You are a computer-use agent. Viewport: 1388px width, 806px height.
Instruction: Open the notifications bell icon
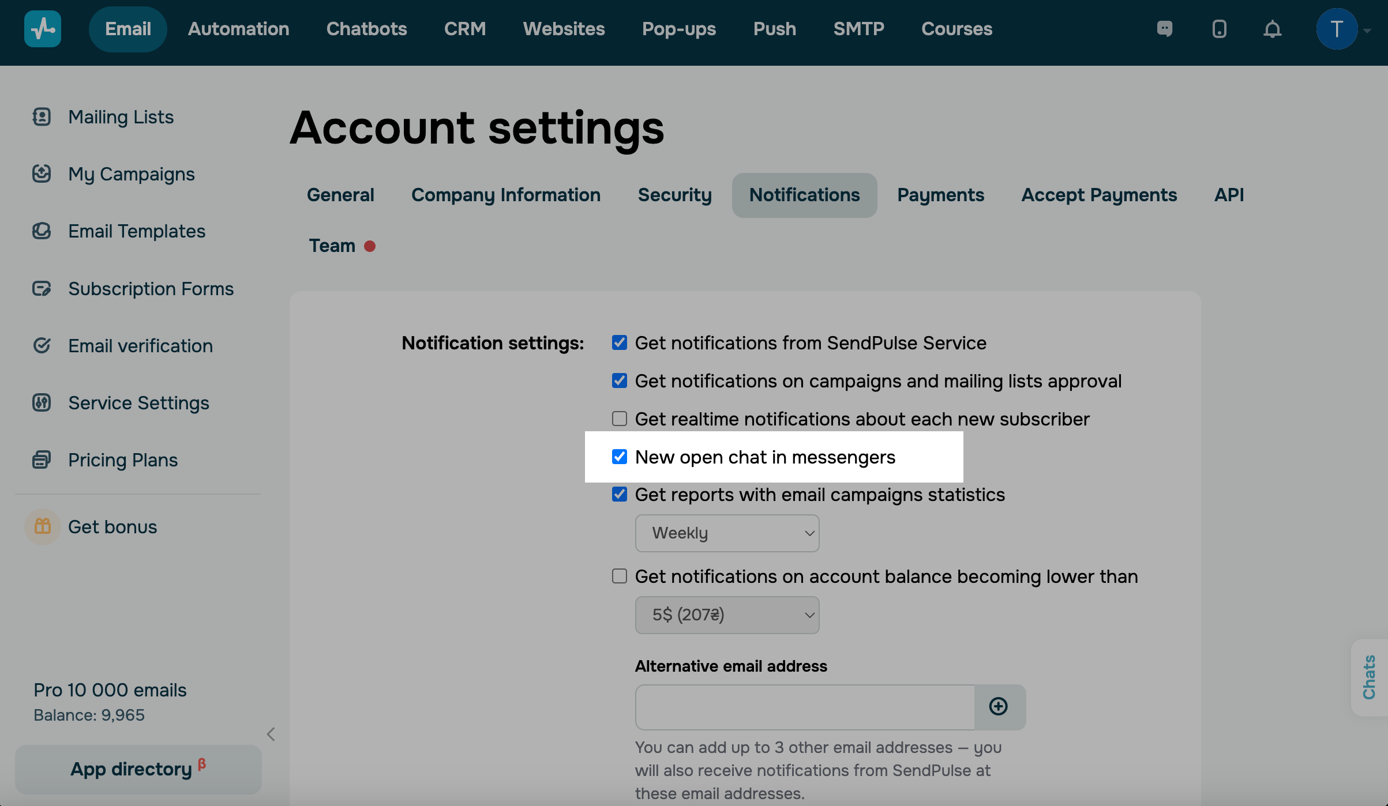pos(1272,29)
